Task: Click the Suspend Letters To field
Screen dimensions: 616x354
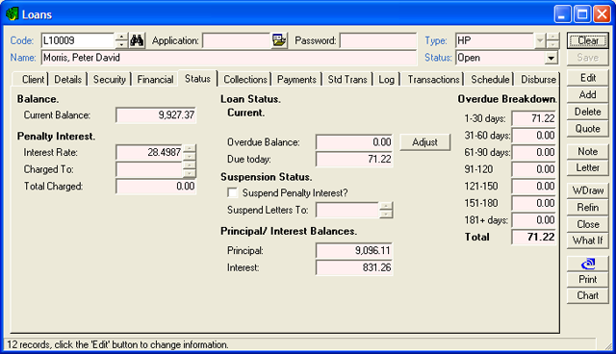Action: coord(347,210)
